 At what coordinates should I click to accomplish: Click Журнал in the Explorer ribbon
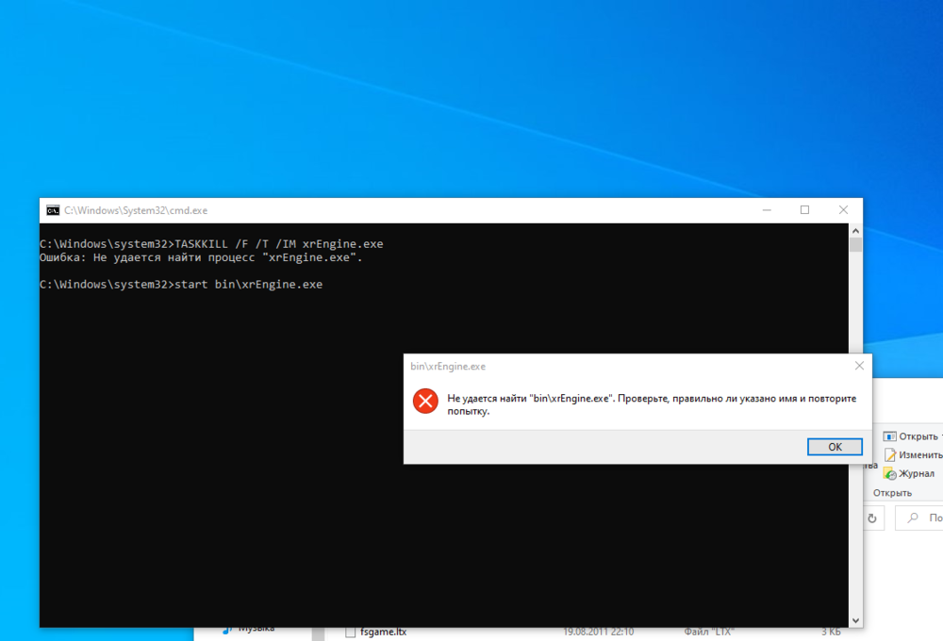[909, 473]
